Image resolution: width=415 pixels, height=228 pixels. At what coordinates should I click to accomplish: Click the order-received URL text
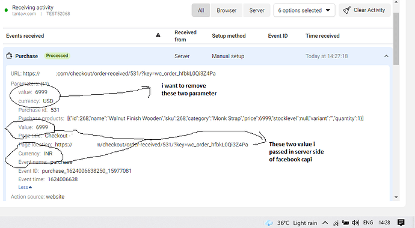tap(119, 74)
